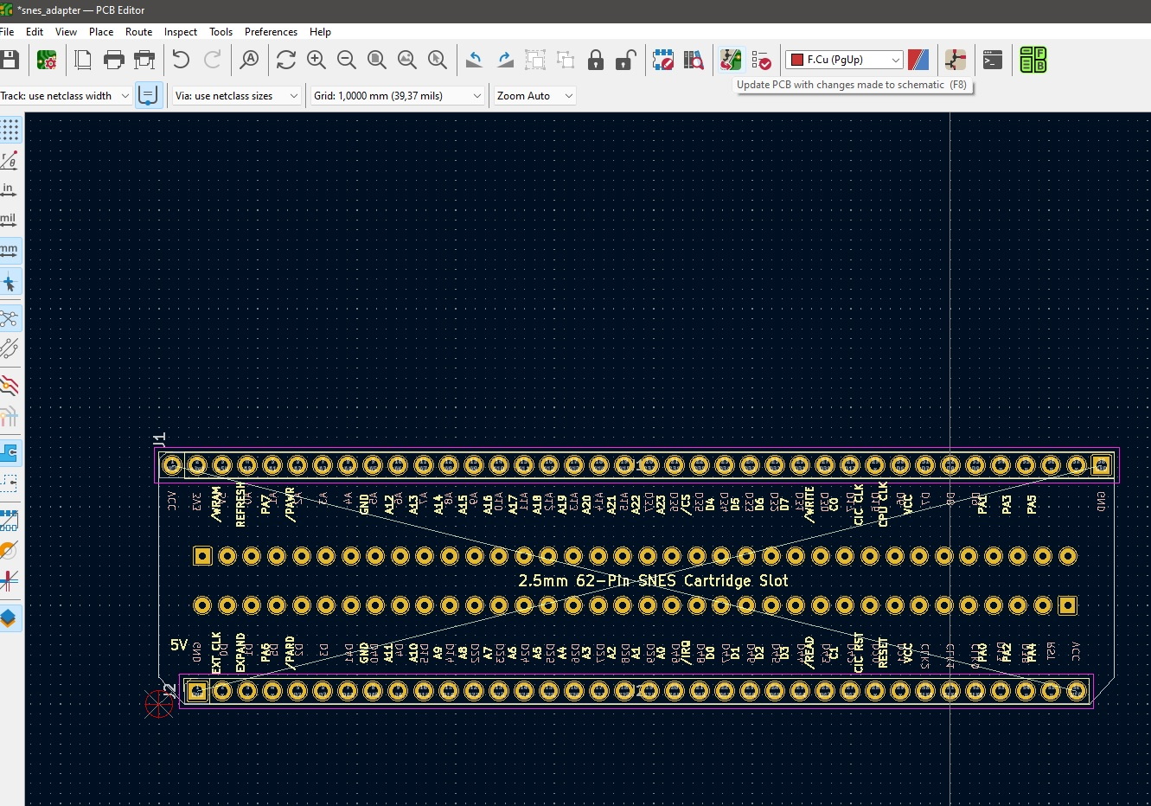Open the Help menu
The width and height of the screenshot is (1151, 806).
320,31
